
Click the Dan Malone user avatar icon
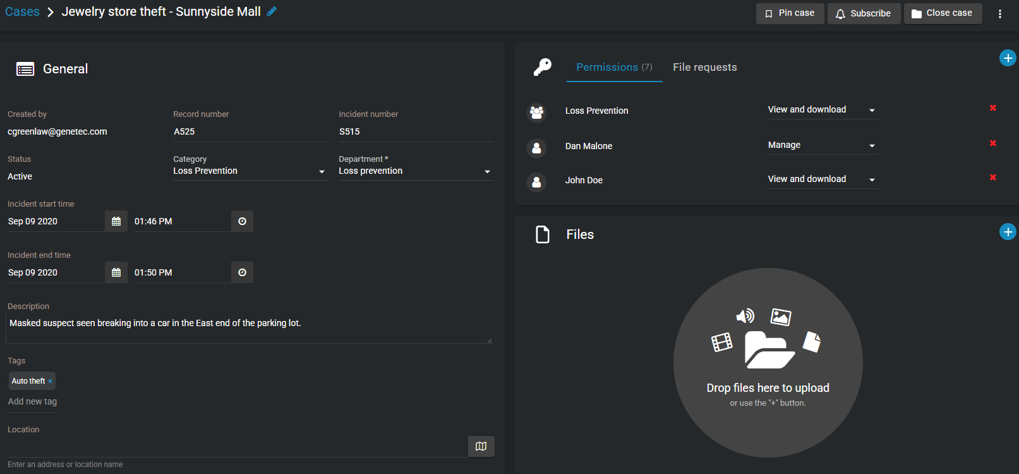(x=536, y=148)
